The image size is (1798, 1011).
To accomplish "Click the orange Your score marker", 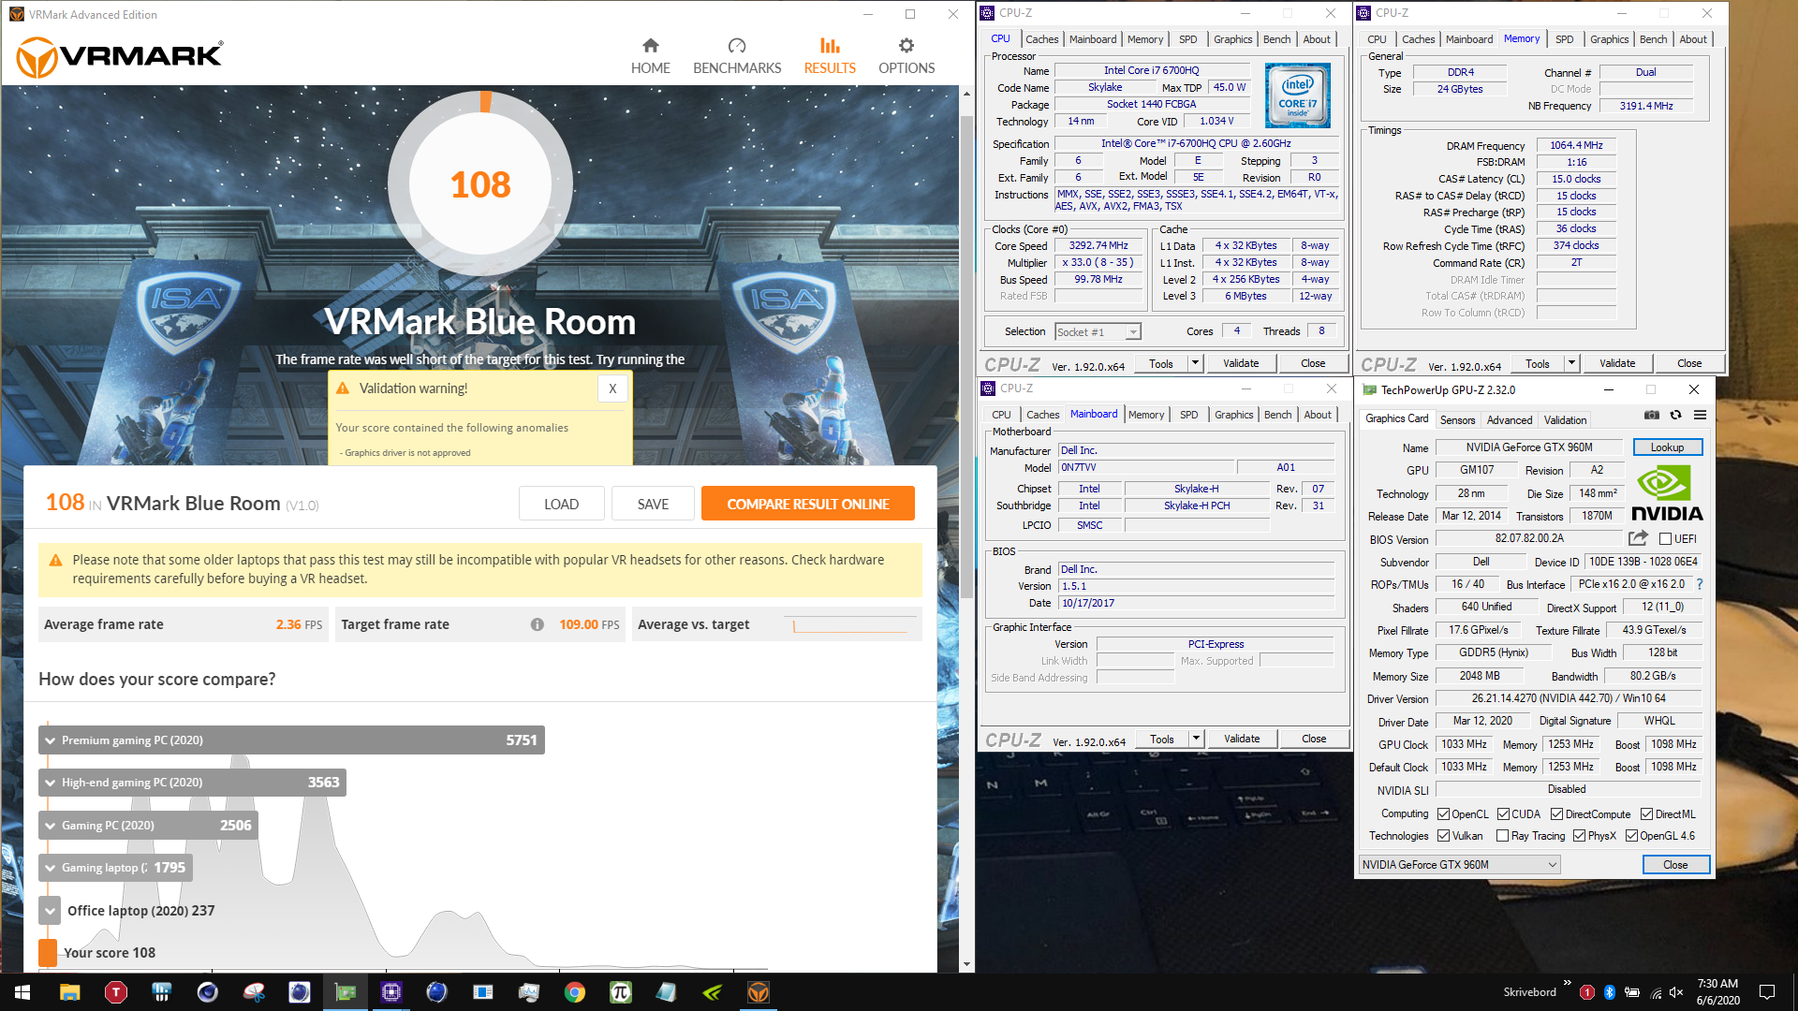I will [48, 953].
